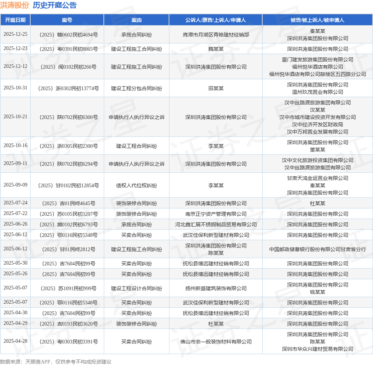The image size is (373, 365).
Task: Click the date 2025-10-16
Action: pos(15,145)
